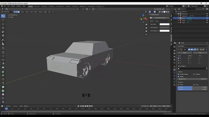Enable the Flip U checkbox

click(x=179, y=84)
